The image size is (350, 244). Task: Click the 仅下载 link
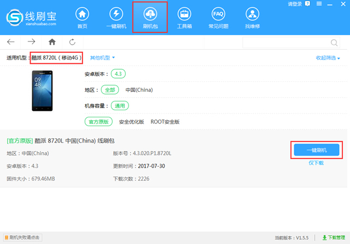pyautogui.click(x=316, y=163)
